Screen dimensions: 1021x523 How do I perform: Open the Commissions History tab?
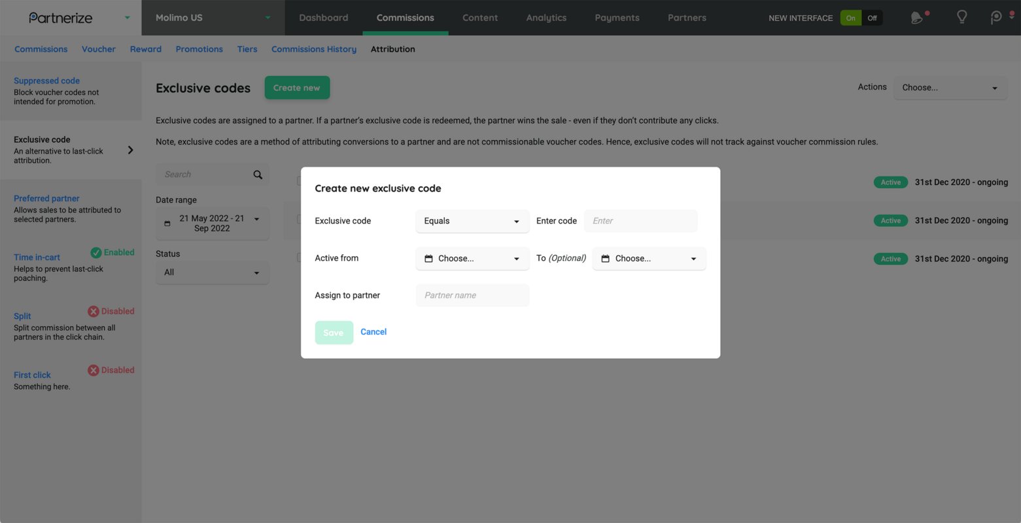tap(314, 49)
